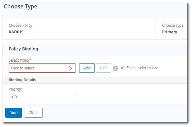Click the large Choose Type dialog title
The width and height of the screenshot is (192, 127).
[x=21, y=7]
